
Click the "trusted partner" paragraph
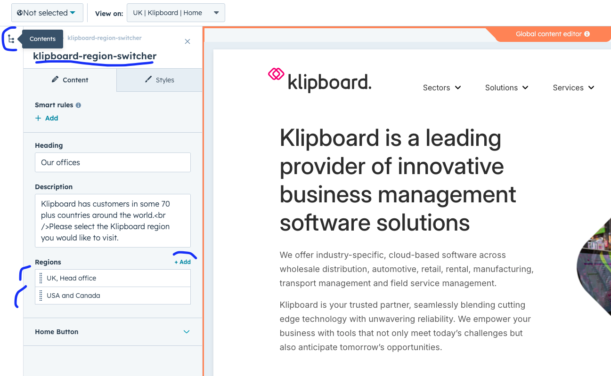pos(406,326)
